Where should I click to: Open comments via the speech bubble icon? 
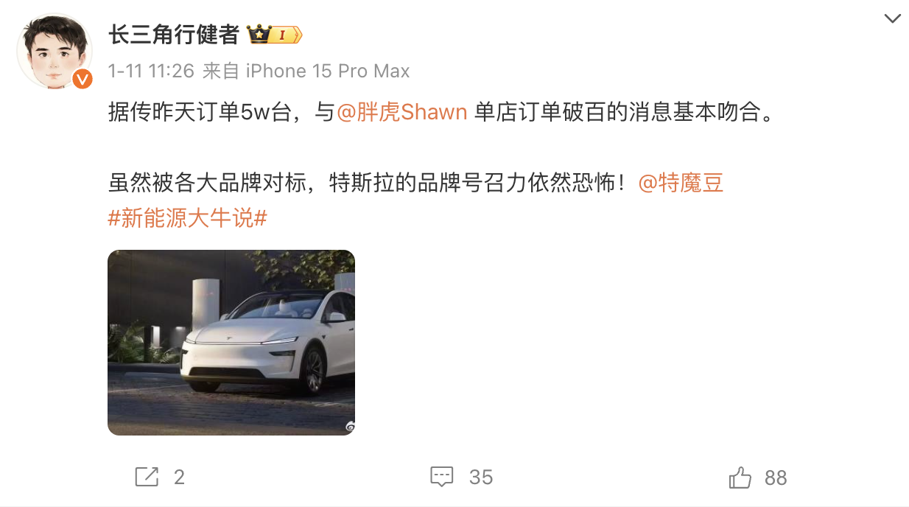tap(441, 477)
